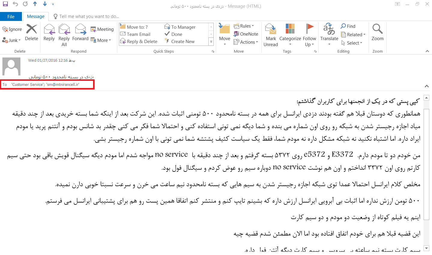Image resolution: width=432 pixels, height=255 pixels.
Task: Open Follow Up flag menu
Action: (x=309, y=35)
